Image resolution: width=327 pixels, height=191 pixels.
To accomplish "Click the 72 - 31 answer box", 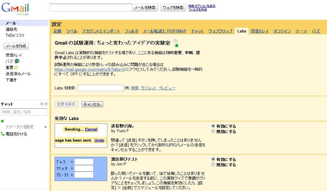I will pos(84,175).
